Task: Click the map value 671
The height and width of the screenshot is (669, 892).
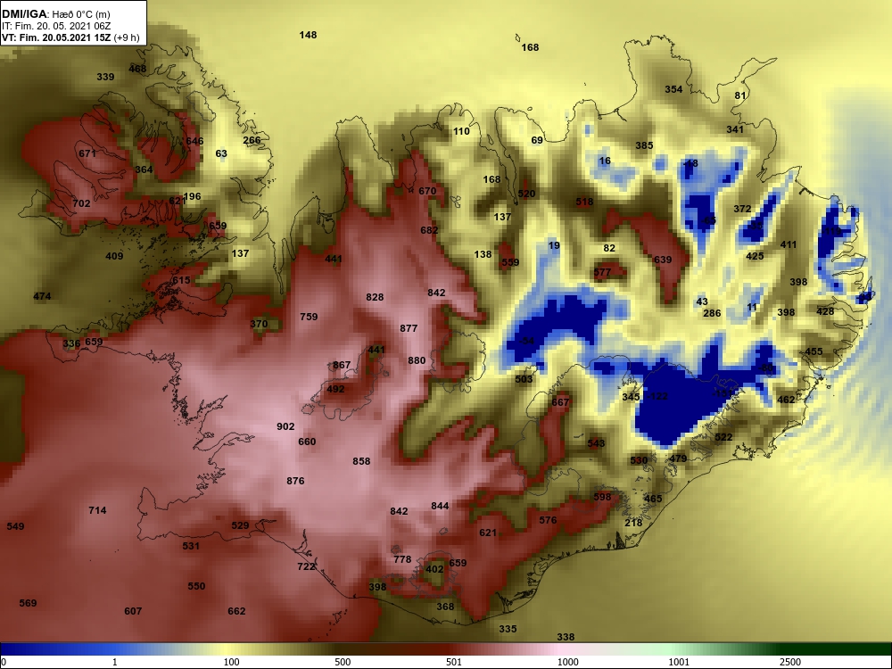Action: point(87,153)
